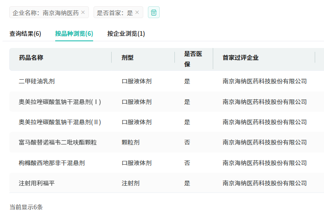Screen dimensions: 324x222
Task: Click 颗粒剂 dosage form cell
Action: tap(131, 142)
